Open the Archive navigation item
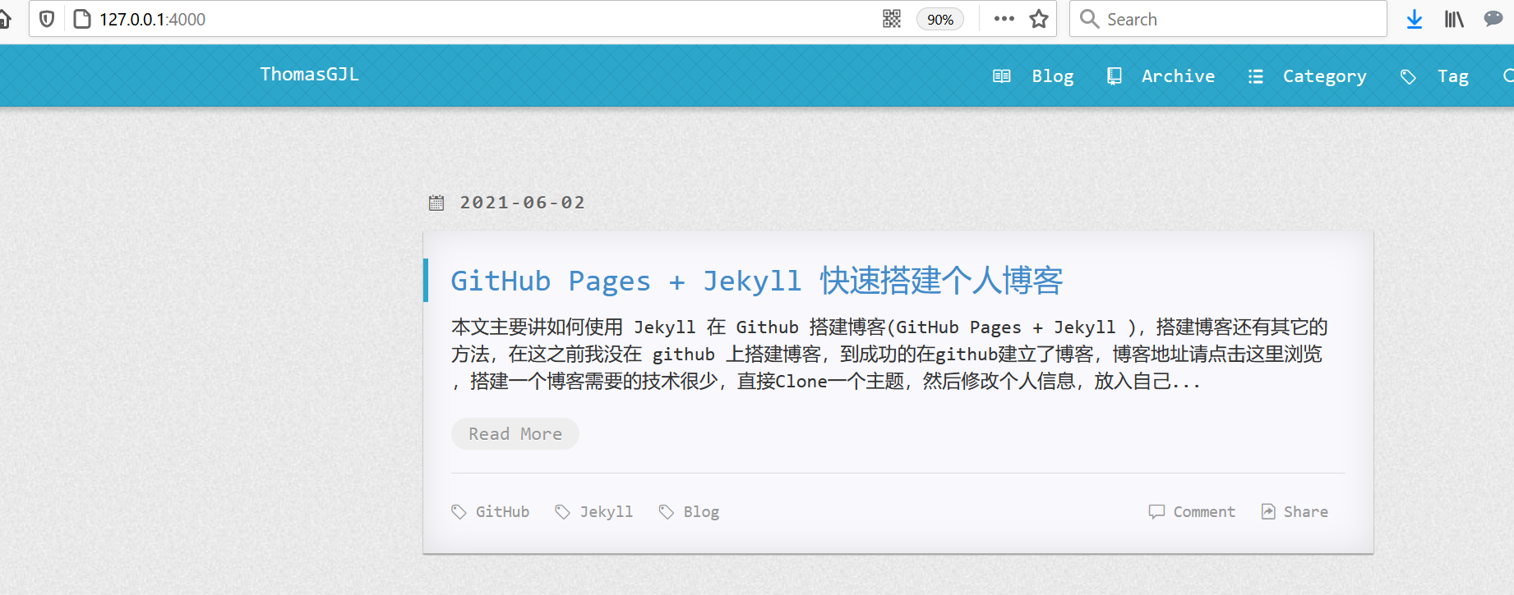The height and width of the screenshot is (595, 1514). [1178, 76]
